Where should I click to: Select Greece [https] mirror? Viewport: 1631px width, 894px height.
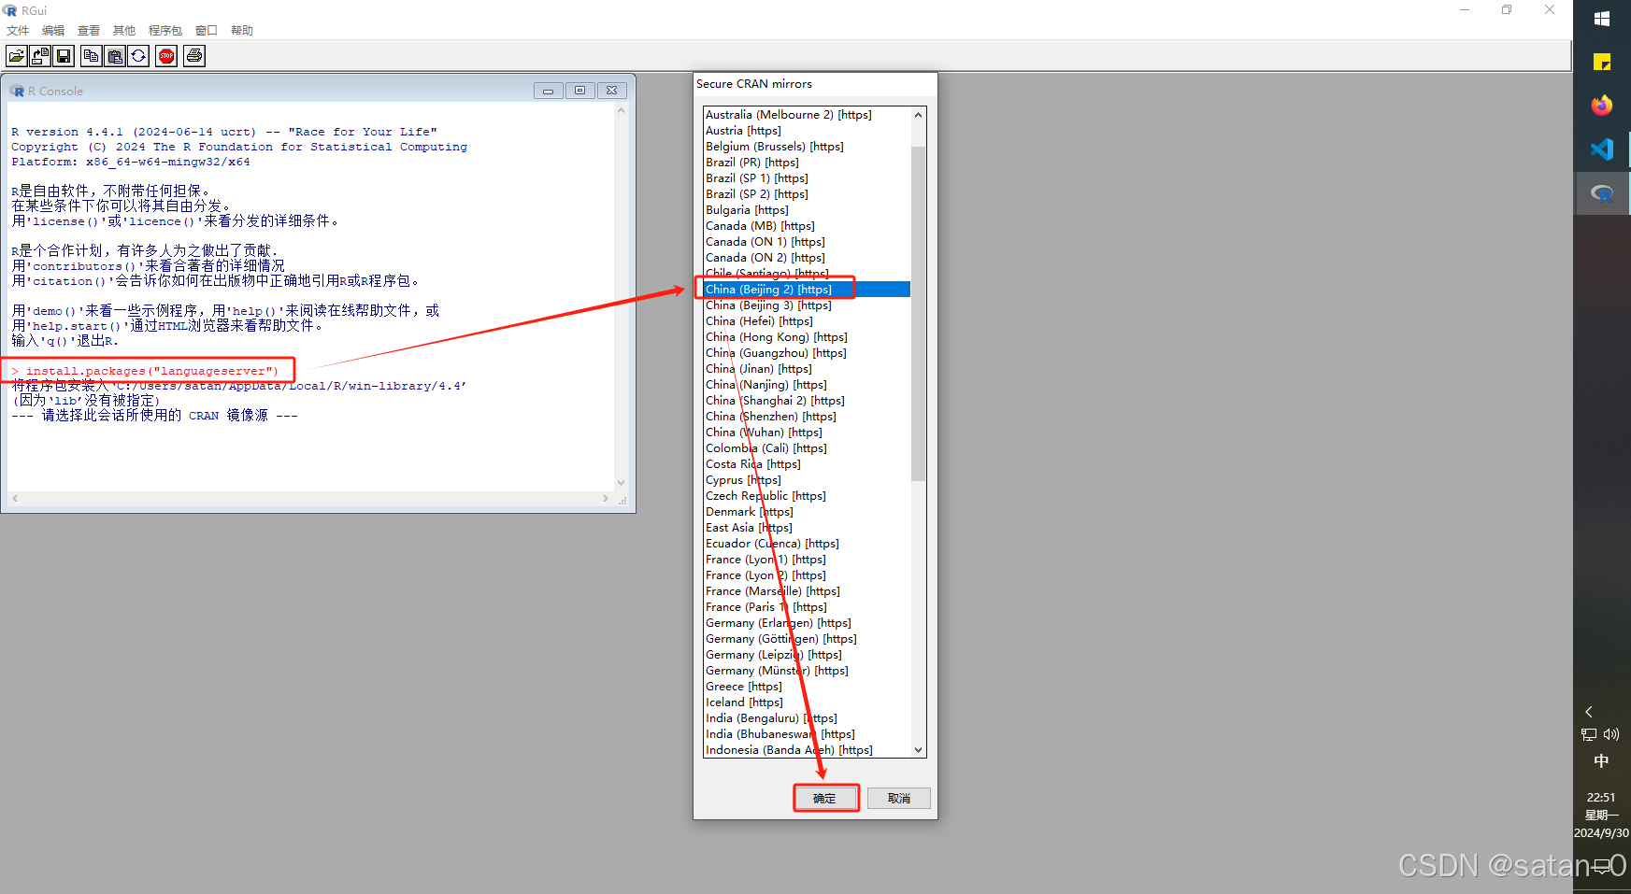pos(807,687)
